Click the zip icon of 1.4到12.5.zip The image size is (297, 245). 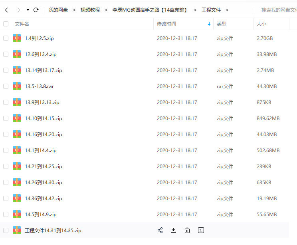pyautogui.click(x=17, y=38)
